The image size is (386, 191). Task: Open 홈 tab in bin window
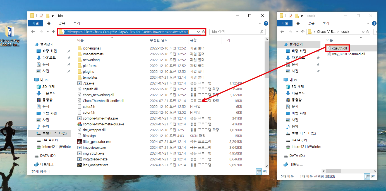click(x=49, y=23)
